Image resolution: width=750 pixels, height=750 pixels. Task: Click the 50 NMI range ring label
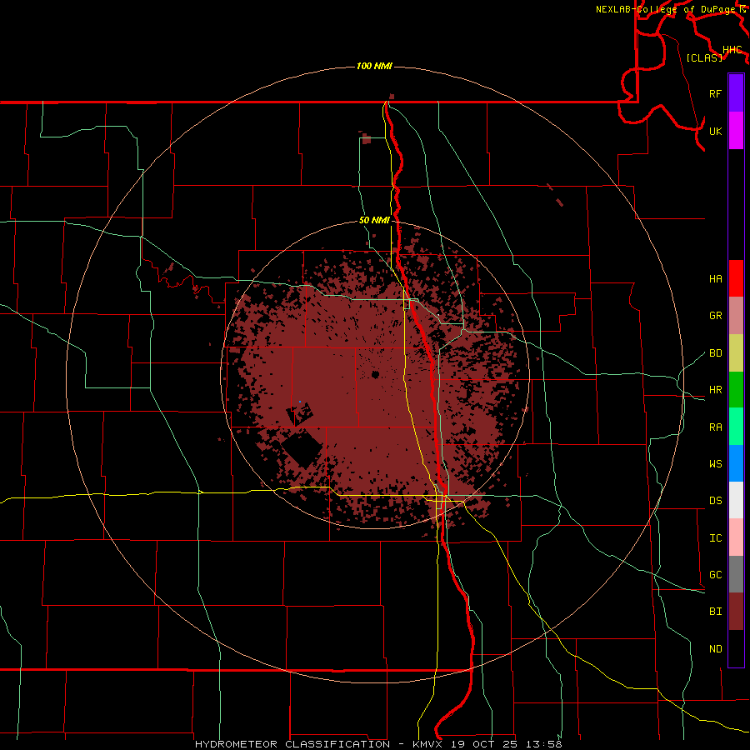pyautogui.click(x=374, y=220)
